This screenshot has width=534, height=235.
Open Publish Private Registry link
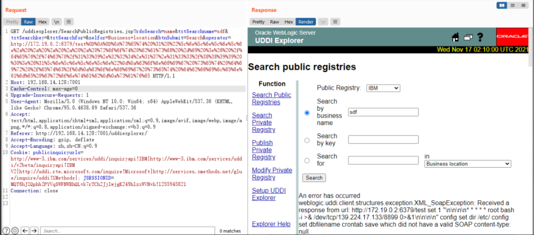[264, 150]
